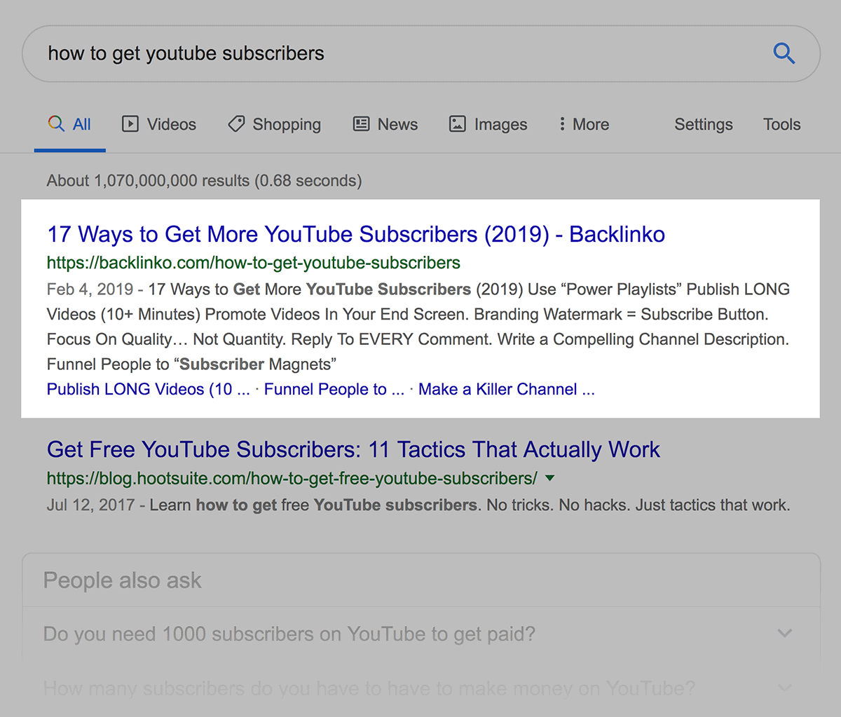Open the More search categories menu

tap(584, 124)
